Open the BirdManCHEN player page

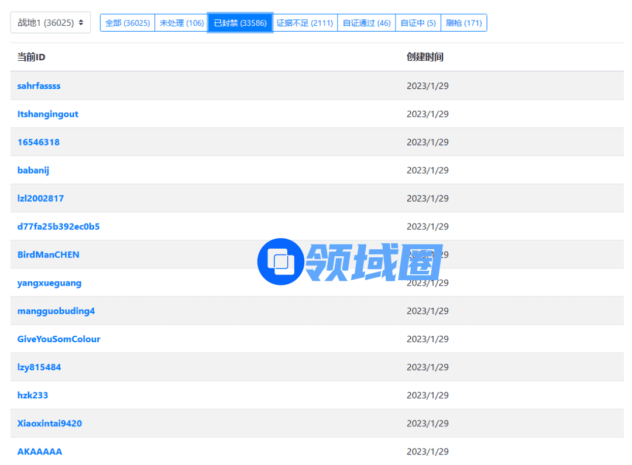pos(48,254)
